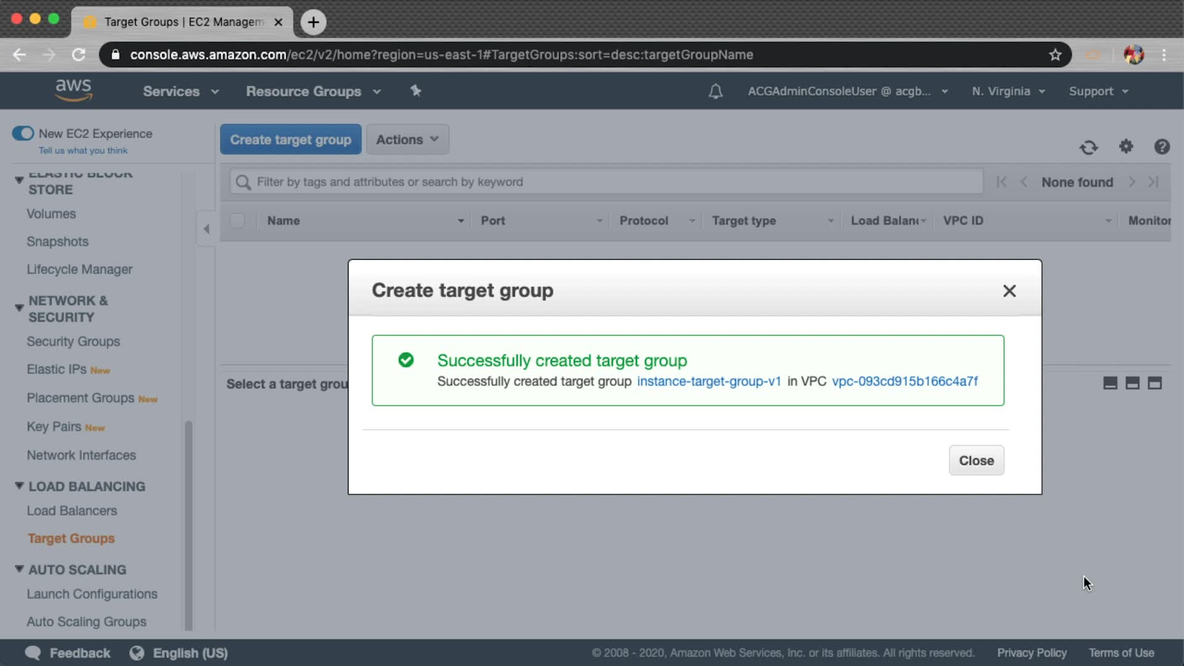Image resolution: width=1184 pixels, height=666 pixels.
Task: Open the instance-target-group-v1 link
Action: click(x=709, y=381)
